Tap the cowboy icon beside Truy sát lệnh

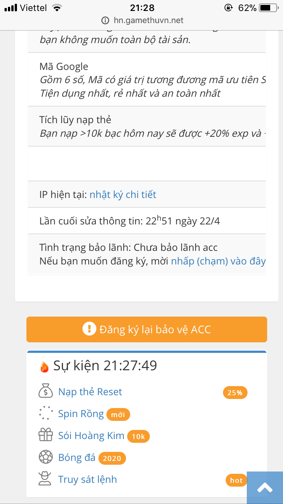click(46, 479)
